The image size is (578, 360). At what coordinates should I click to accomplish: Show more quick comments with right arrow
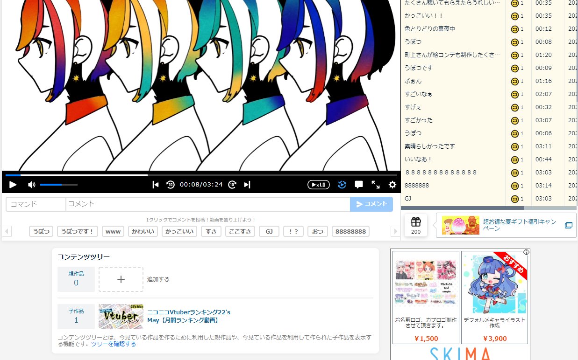pos(395,231)
